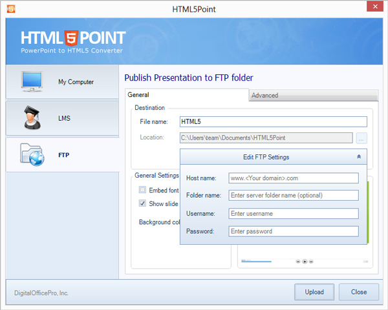
Task: Switch to the Advanced tab
Action: (265, 96)
